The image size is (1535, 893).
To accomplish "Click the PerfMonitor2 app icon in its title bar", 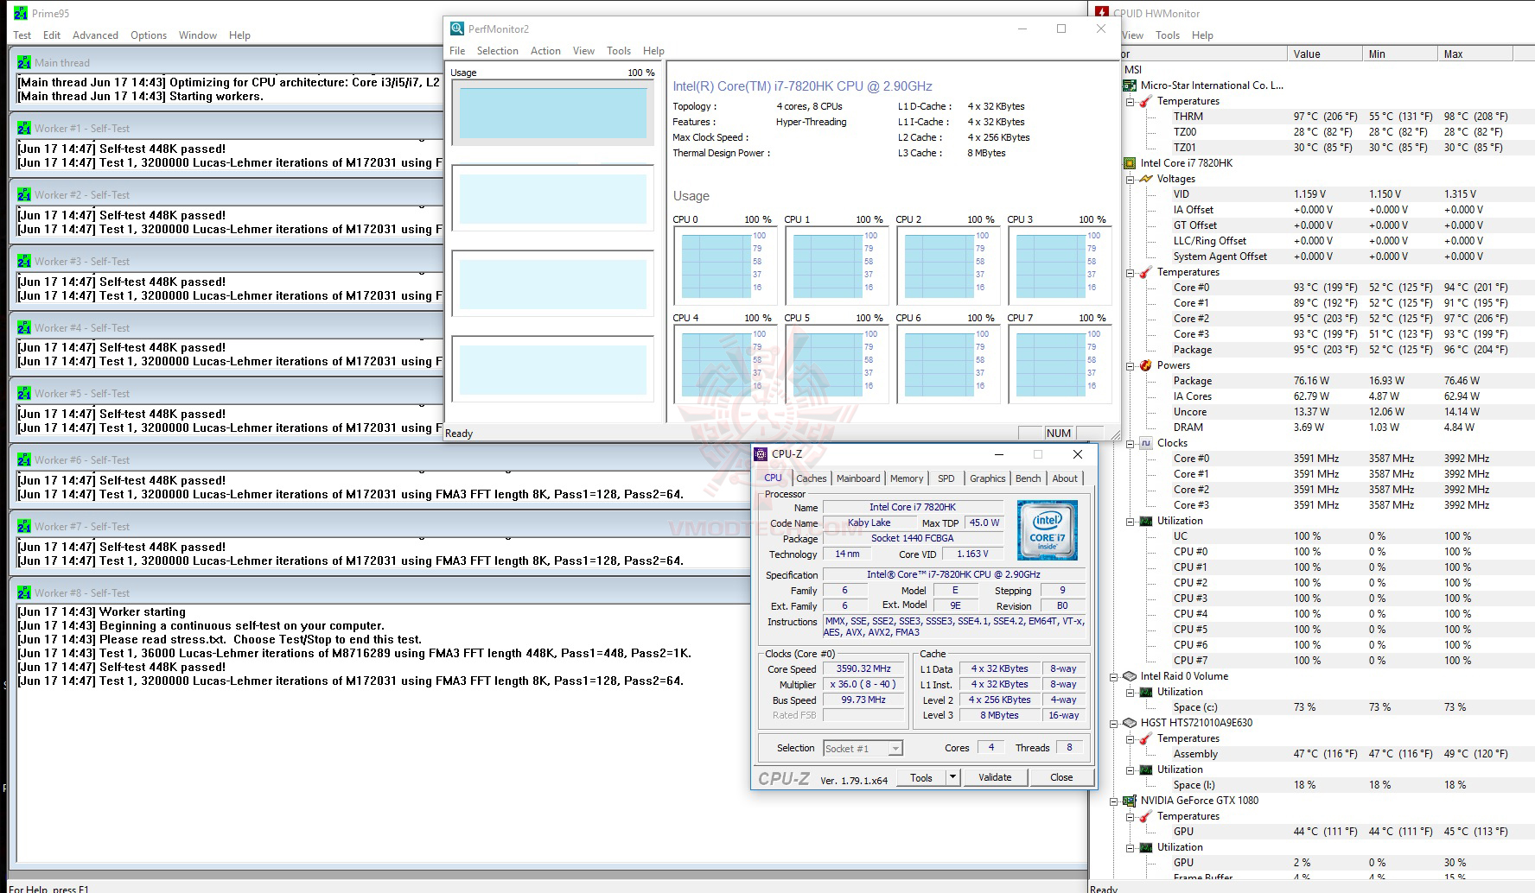I will (457, 28).
